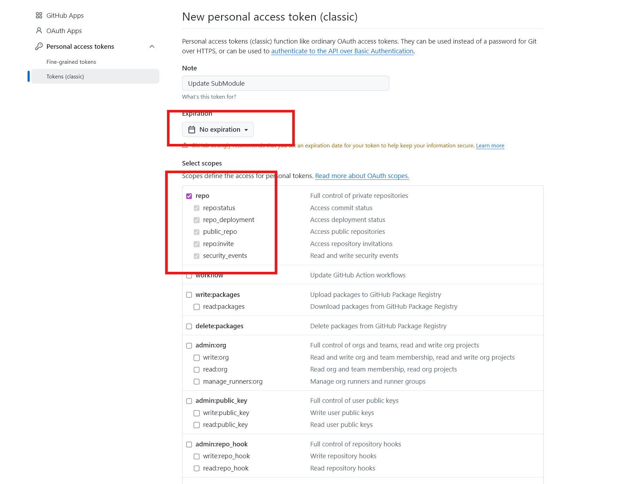Click the calendar icon in expiration selector

[x=192, y=130]
